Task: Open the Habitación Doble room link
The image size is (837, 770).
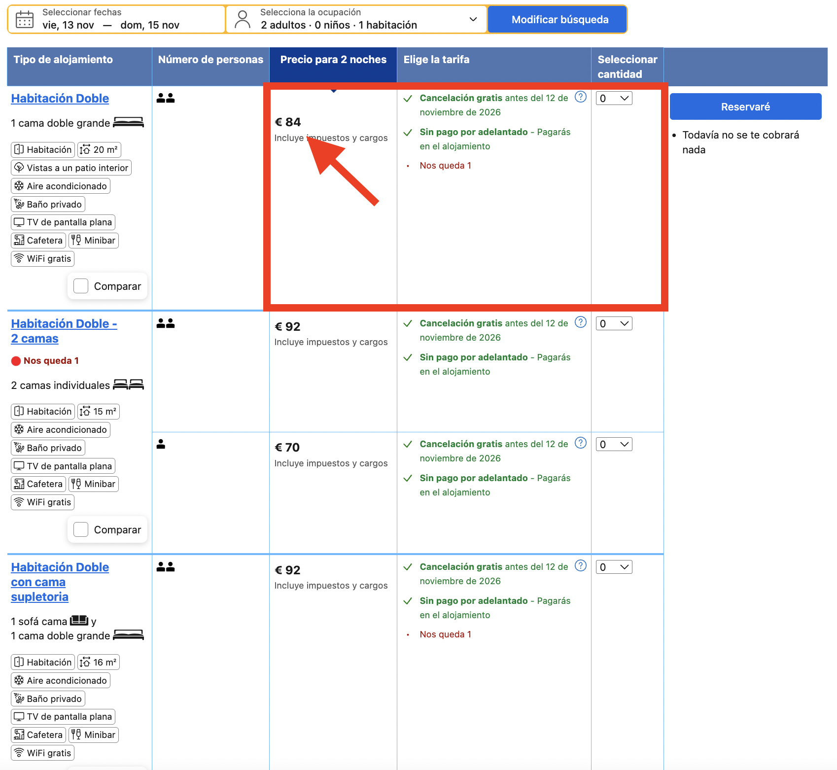Action: [60, 99]
